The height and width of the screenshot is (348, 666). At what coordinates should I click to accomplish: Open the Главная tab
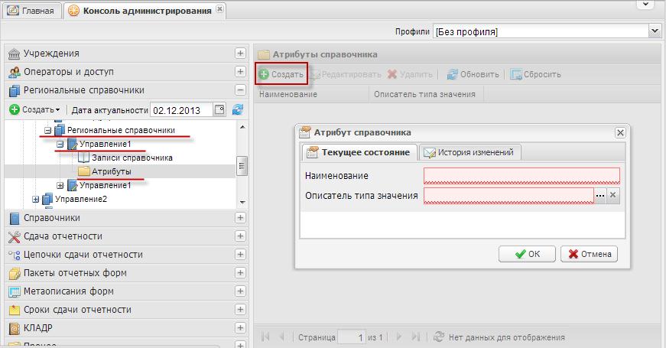pos(32,11)
